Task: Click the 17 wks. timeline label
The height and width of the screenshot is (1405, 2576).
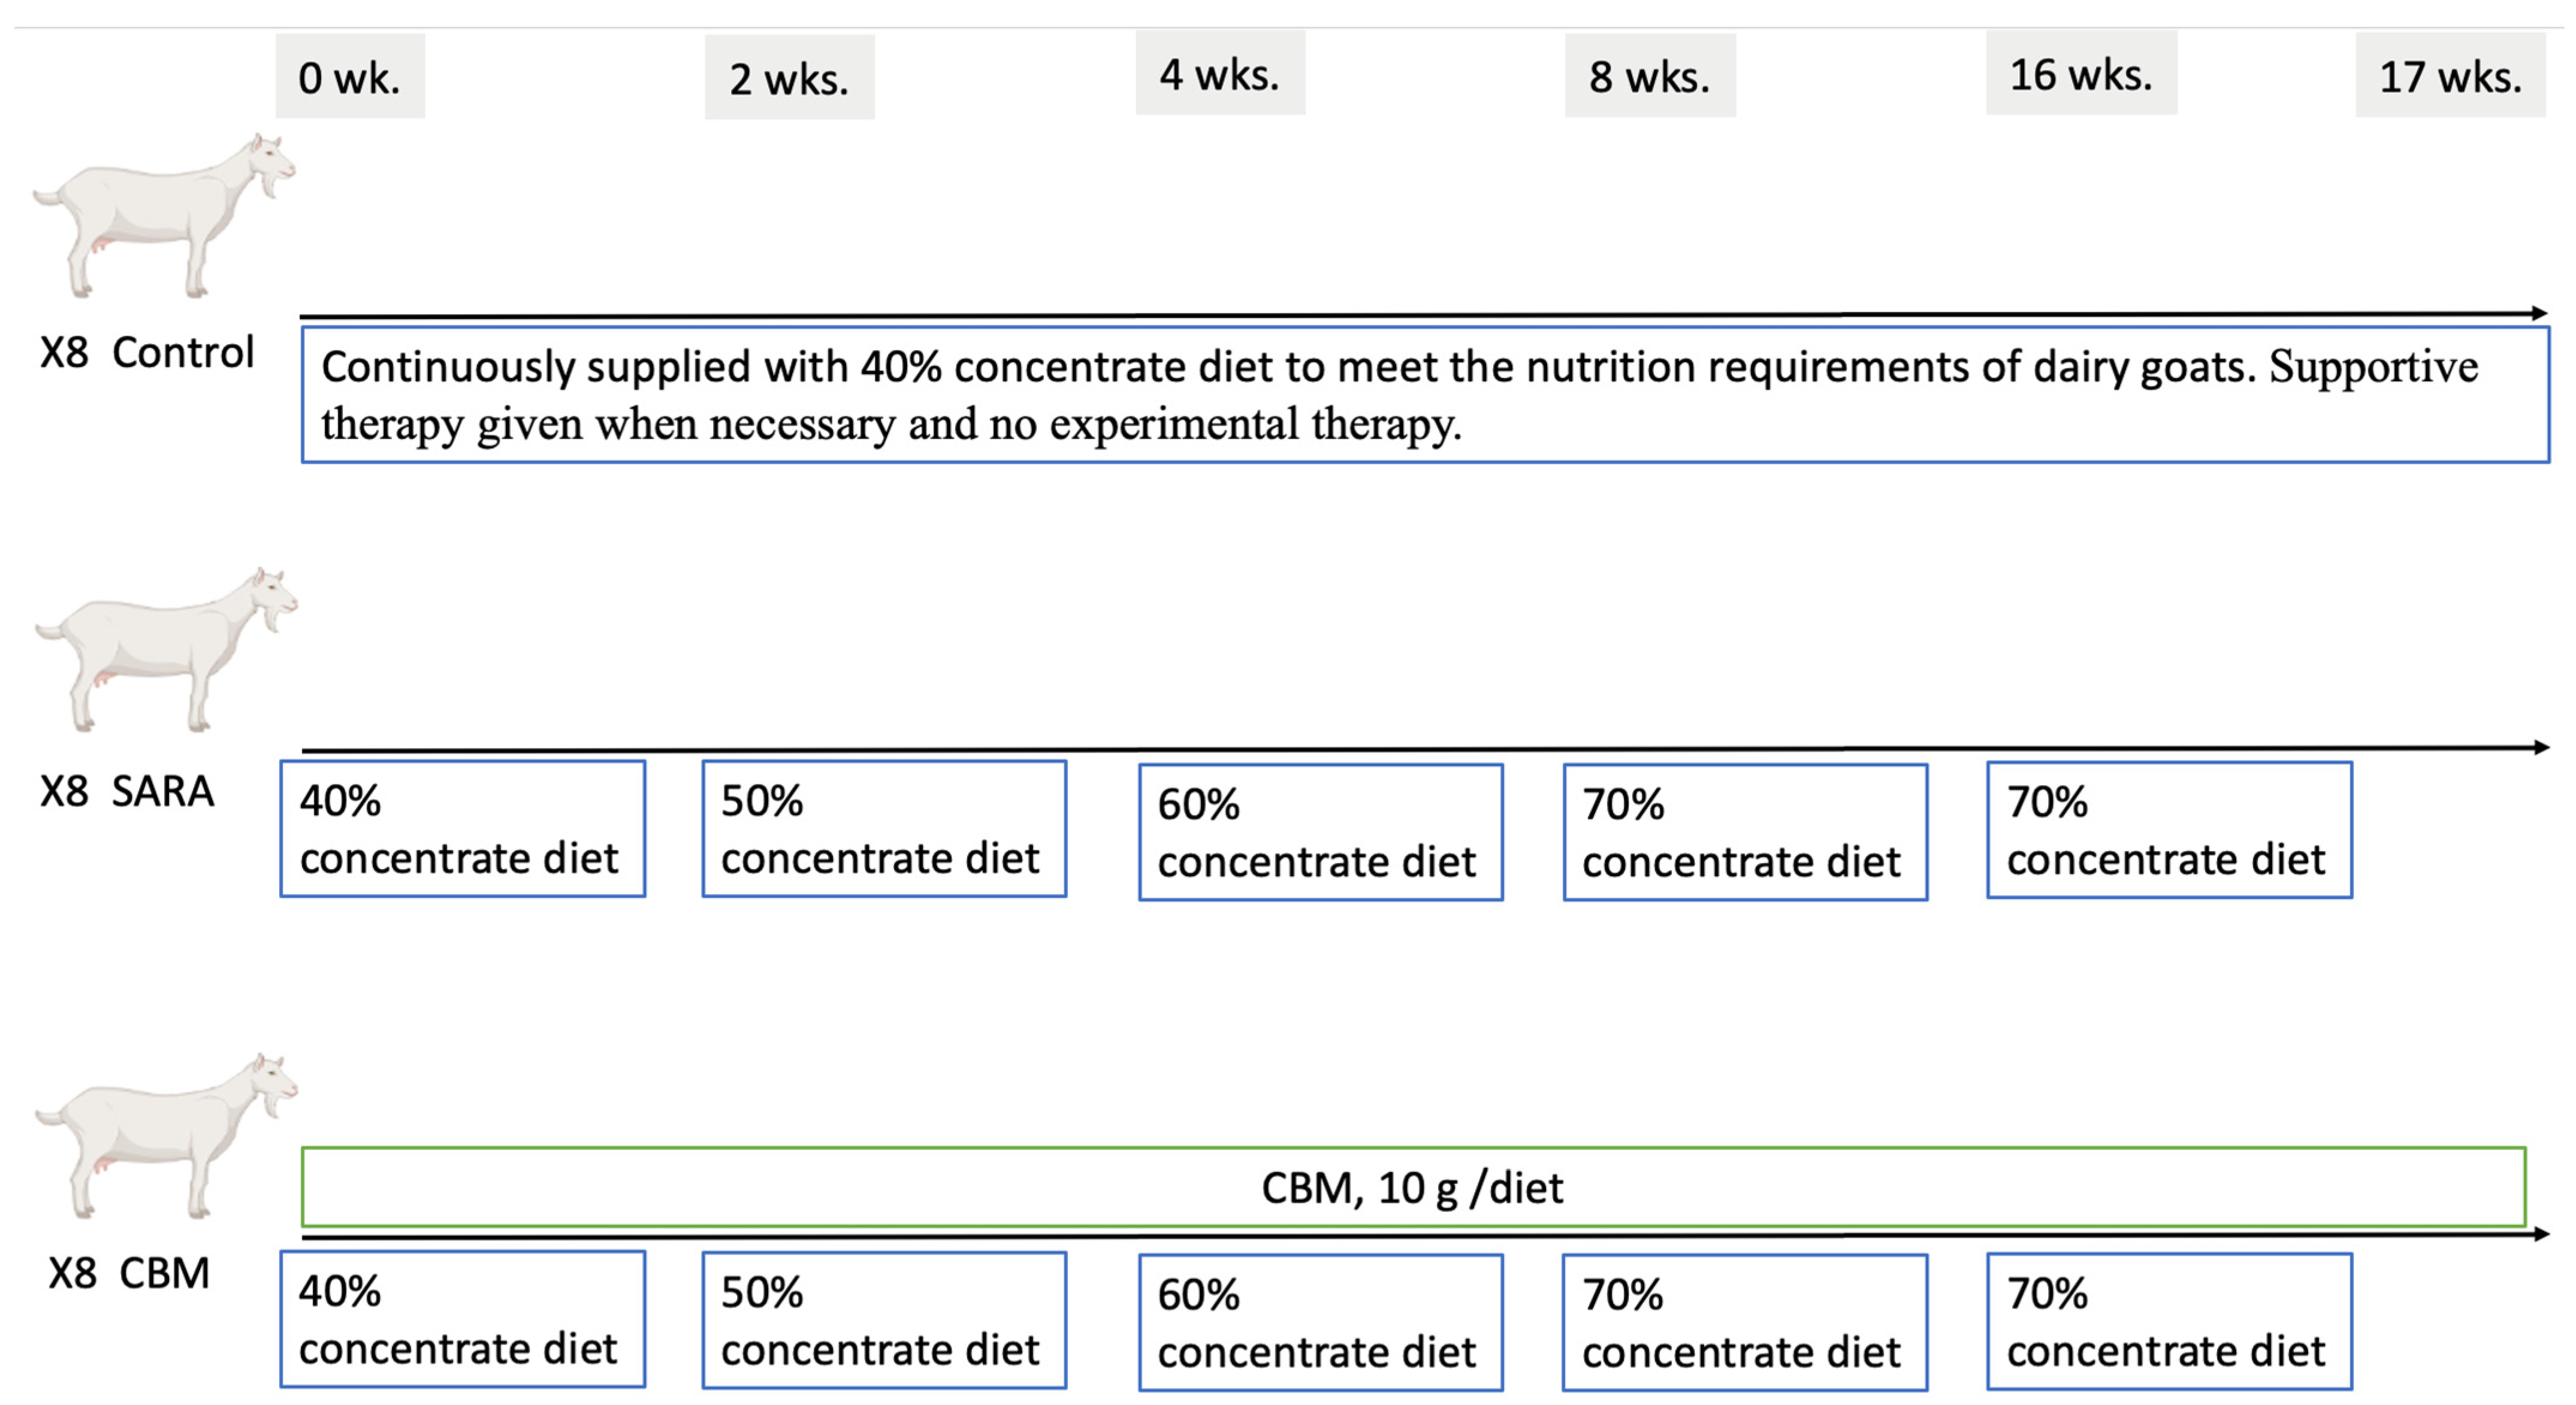Action: pyautogui.click(x=2450, y=76)
